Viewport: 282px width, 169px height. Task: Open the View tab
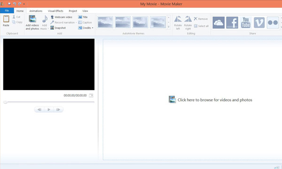(x=85, y=11)
